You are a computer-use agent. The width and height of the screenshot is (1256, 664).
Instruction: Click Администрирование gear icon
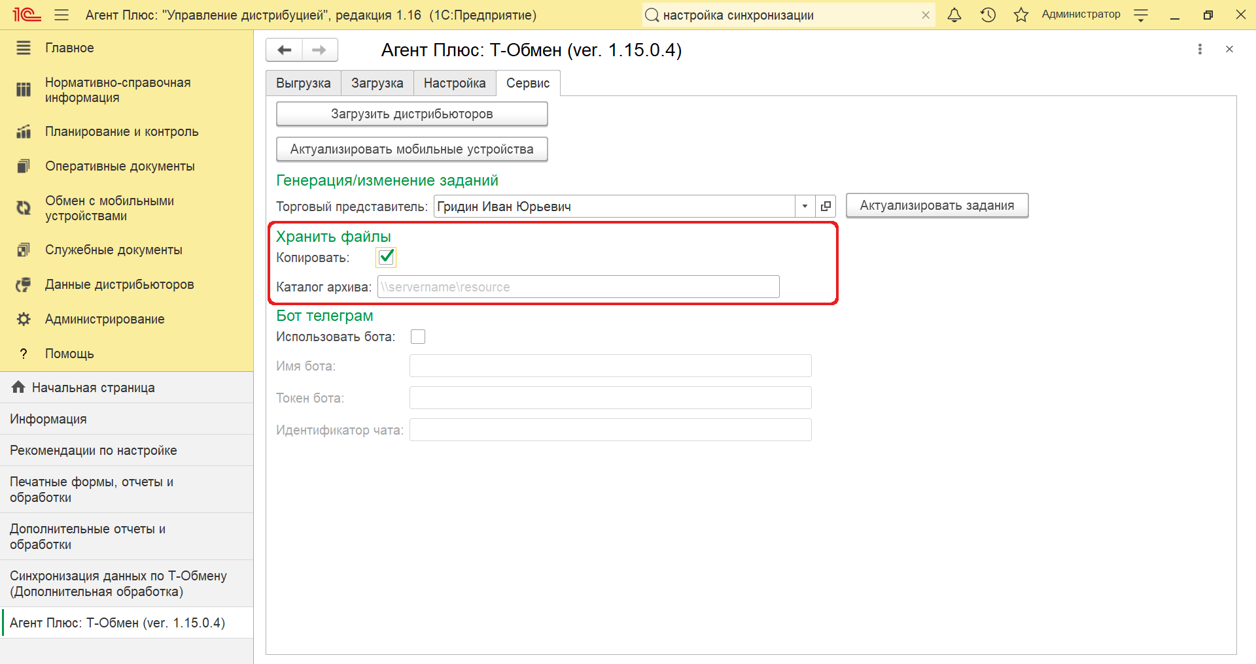click(x=24, y=319)
